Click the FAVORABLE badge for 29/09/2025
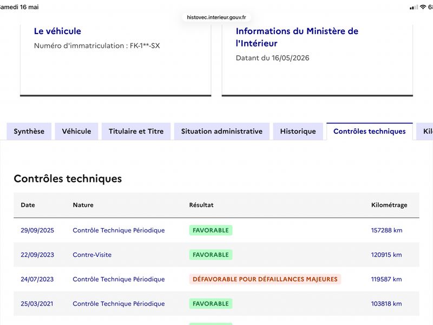433x325 pixels. coord(211,230)
